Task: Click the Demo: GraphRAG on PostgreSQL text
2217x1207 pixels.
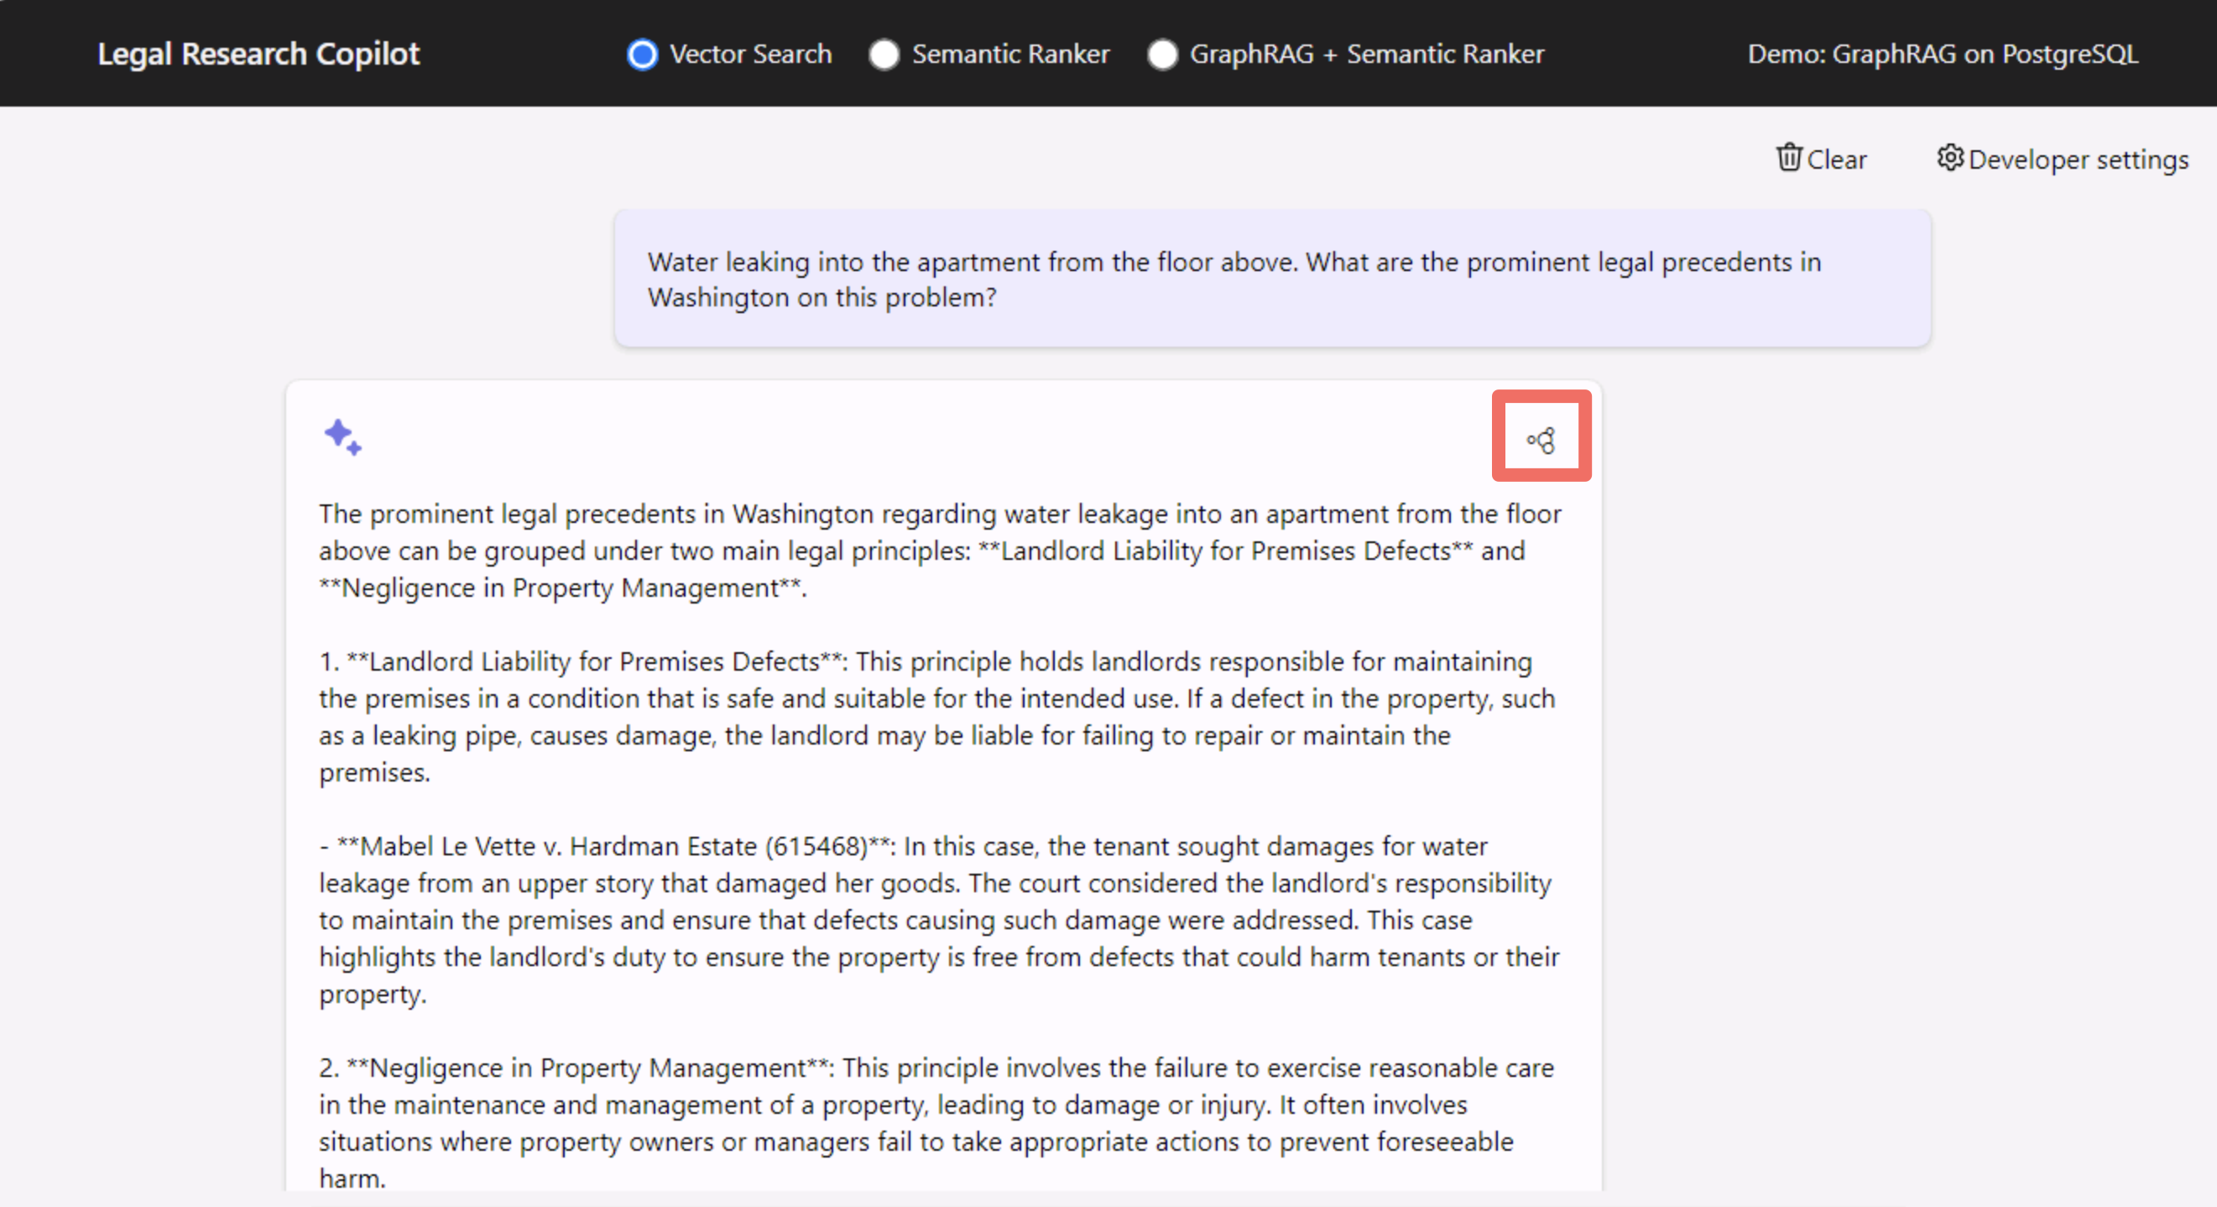Action: [1943, 54]
